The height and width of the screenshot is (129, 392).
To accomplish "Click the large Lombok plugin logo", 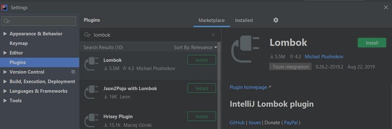I will coord(245,49).
